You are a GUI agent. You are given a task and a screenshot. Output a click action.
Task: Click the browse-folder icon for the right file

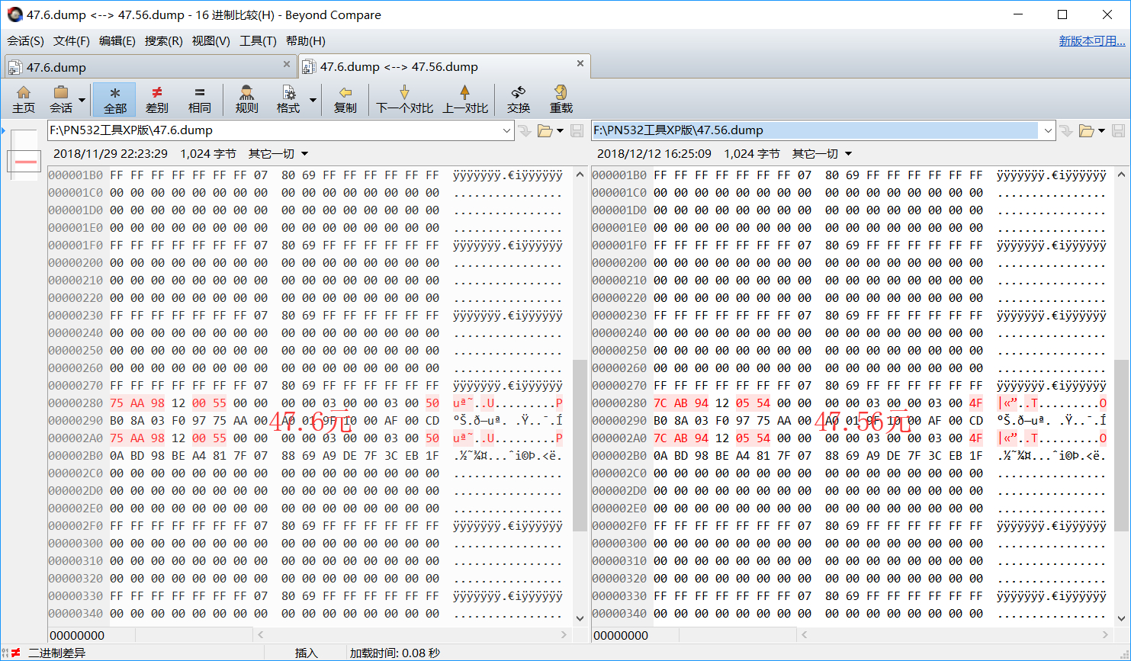click(x=1086, y=130)
